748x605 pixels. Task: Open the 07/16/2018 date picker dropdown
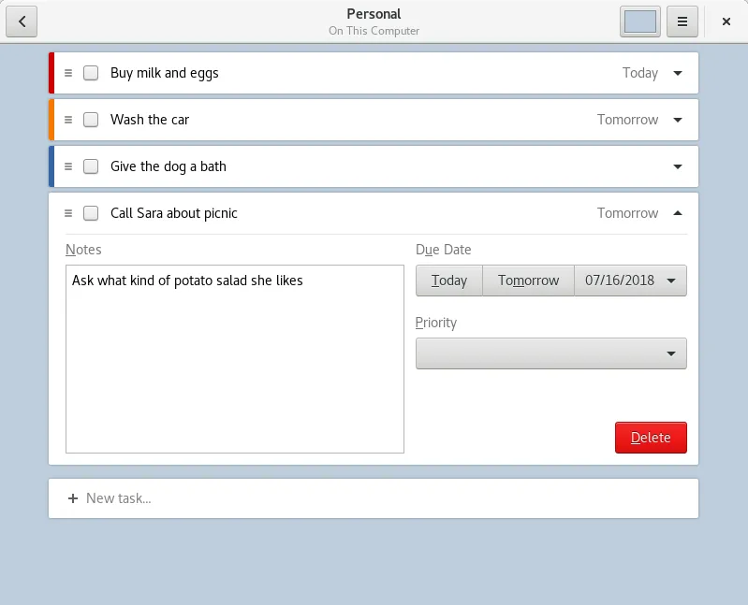click(630, 281)
